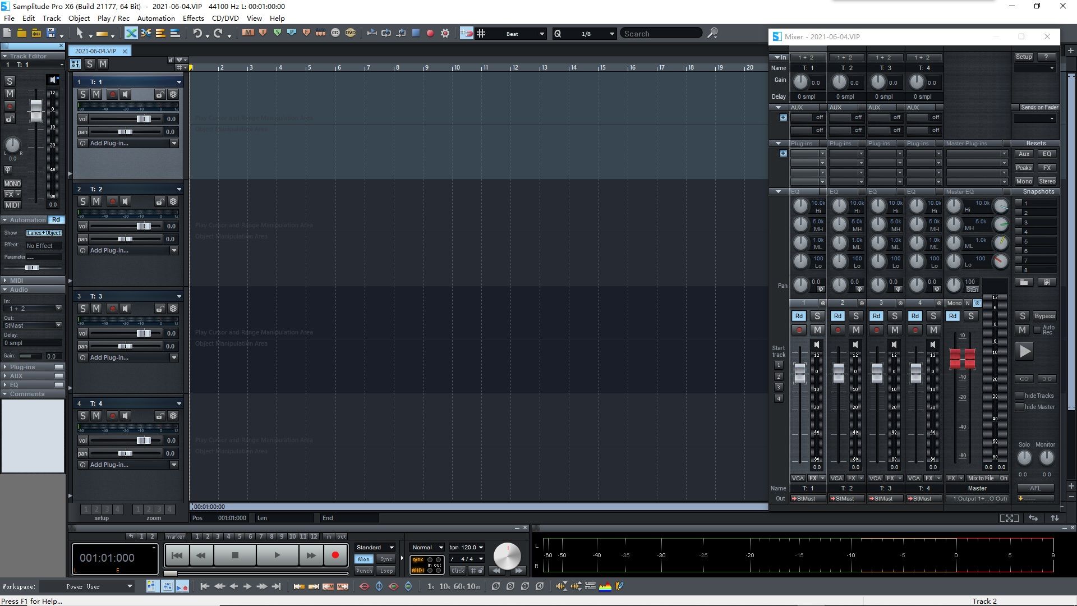Viewport: 1077px width, 606px height.
Task: Click the red master fader in mixer
Action: [x=963, y=359]
